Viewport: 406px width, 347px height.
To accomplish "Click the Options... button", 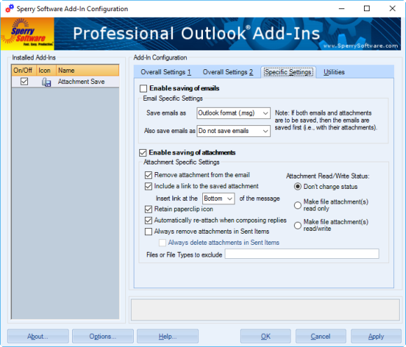I will pyautogui.click(x=103, y=336).
